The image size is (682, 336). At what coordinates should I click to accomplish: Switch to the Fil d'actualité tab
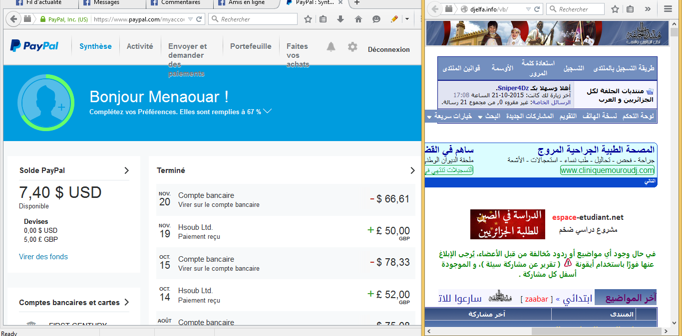pos(39,2)
